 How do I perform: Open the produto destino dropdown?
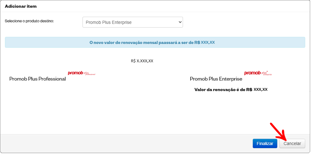pos(133,22)
